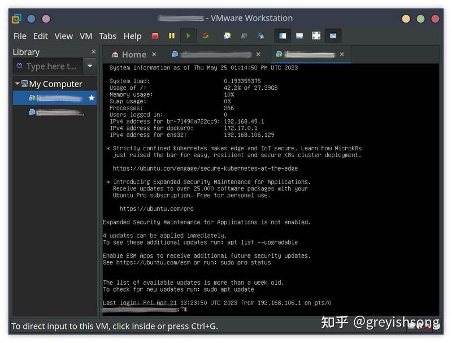The height and width of the screenshot is (343, 452).
Task: Open the snapshot manager toolbar icon
Action: (261, 36)
